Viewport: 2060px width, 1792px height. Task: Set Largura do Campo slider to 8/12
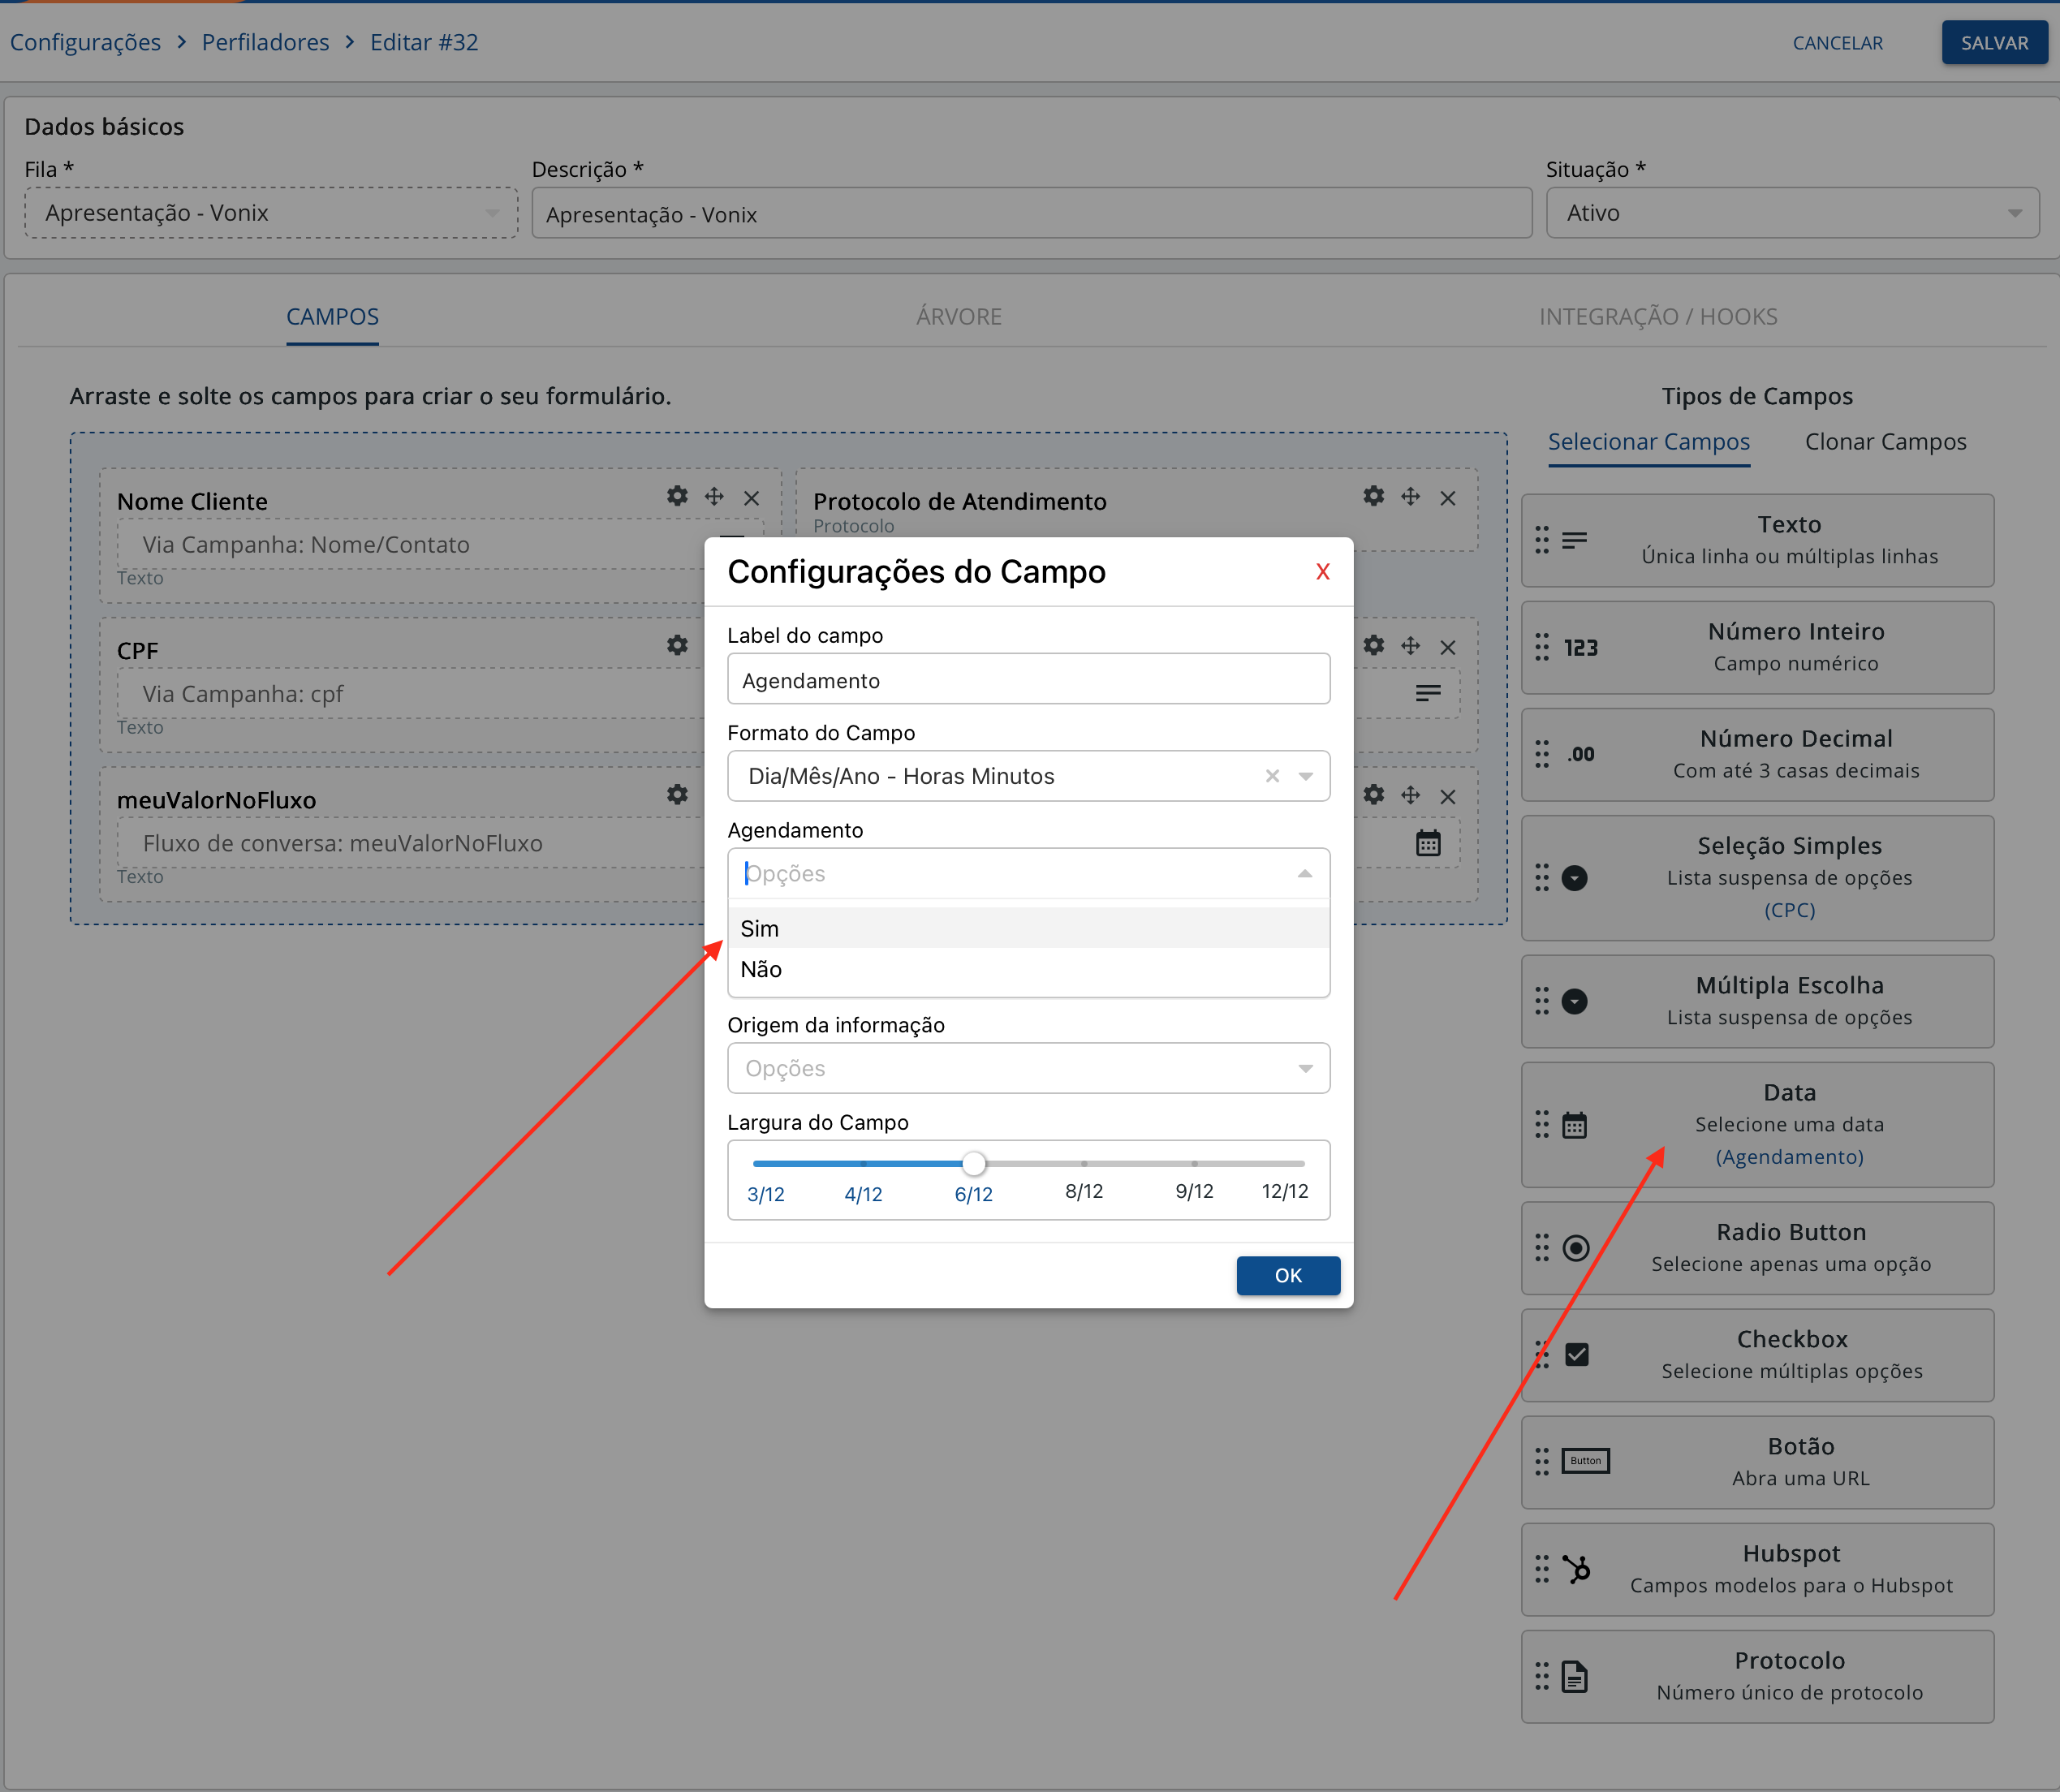(1084, 1164)
